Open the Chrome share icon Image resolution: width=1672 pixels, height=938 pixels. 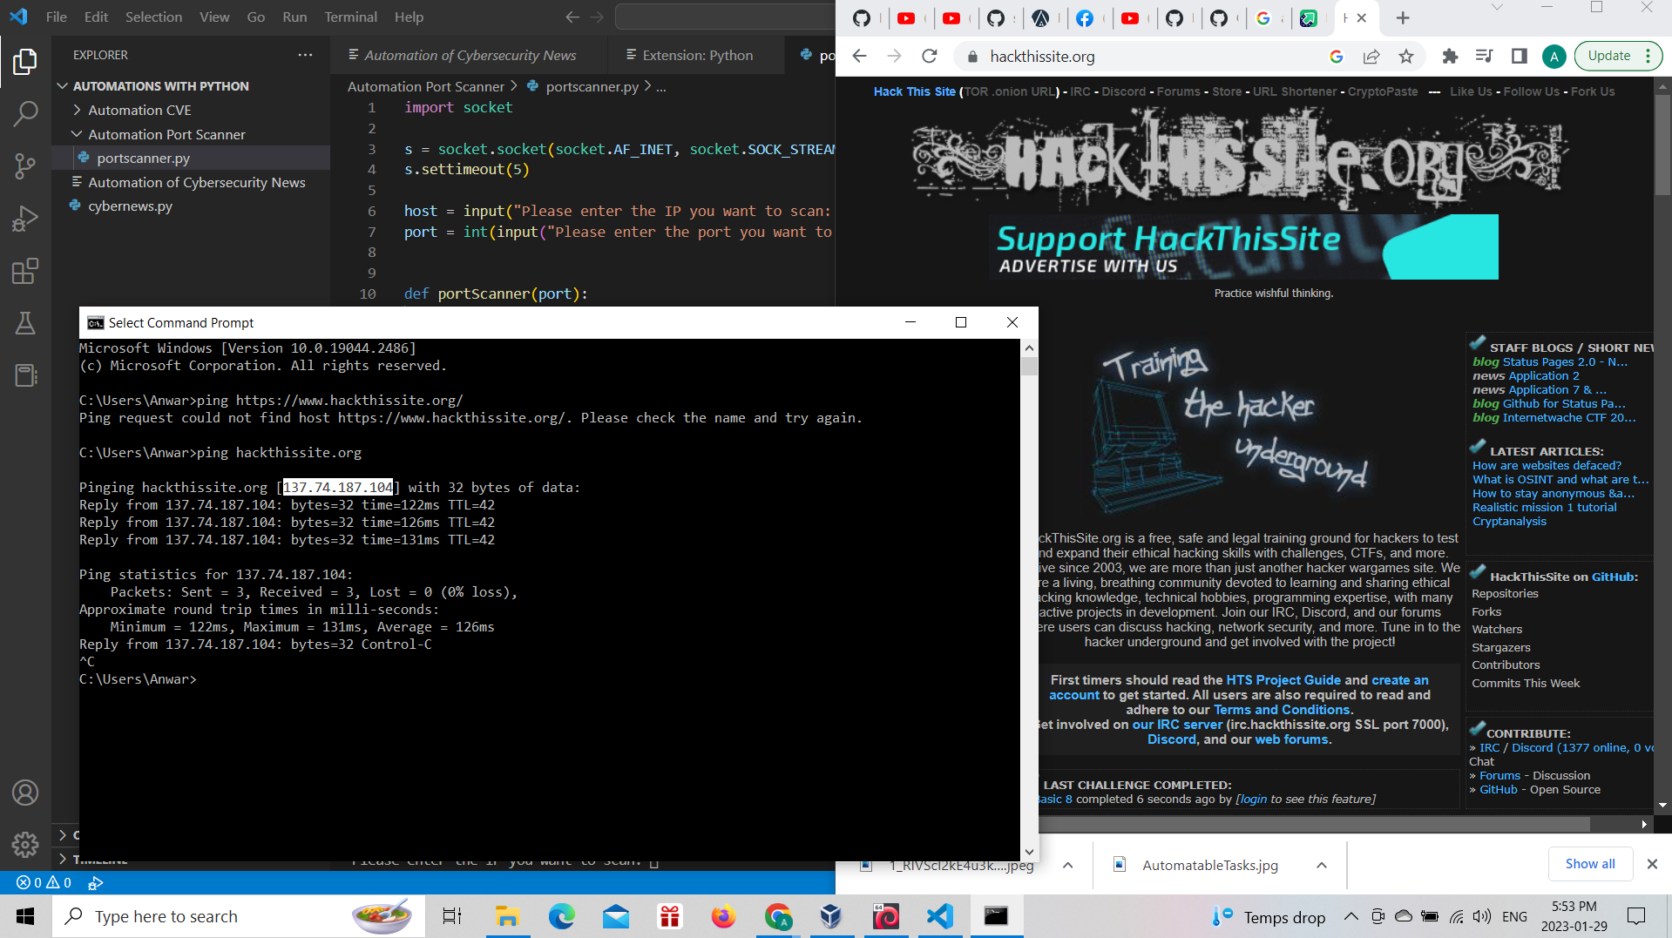coord(1371,57)
